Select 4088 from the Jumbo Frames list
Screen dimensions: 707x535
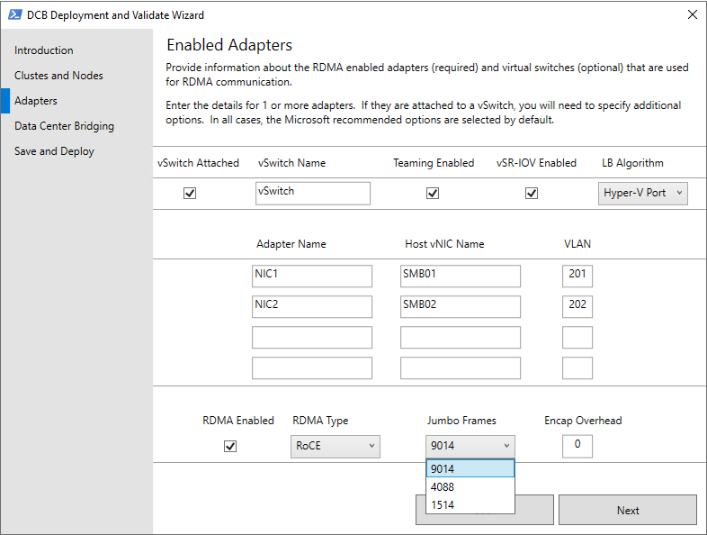470,486
